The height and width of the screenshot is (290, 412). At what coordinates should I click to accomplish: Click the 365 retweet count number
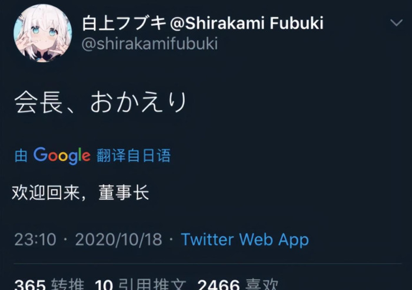pyautogui.click(x=29, y=285)
